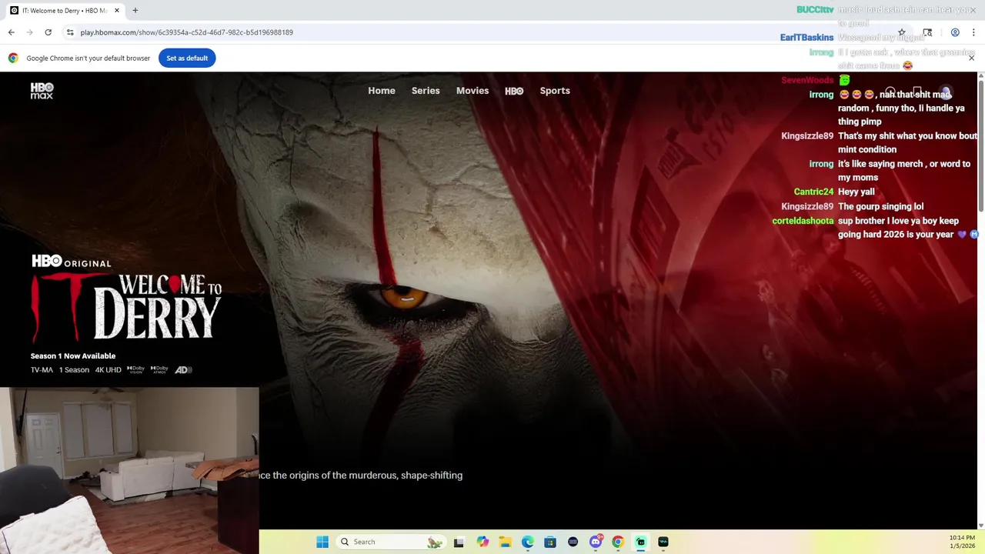Screen dimensions: 985x554
Task: Open the Chrome profile icon
Action: 955,32
